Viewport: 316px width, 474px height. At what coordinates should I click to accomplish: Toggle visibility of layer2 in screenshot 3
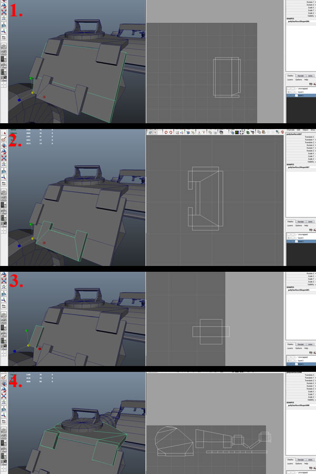tap(289, 360)
